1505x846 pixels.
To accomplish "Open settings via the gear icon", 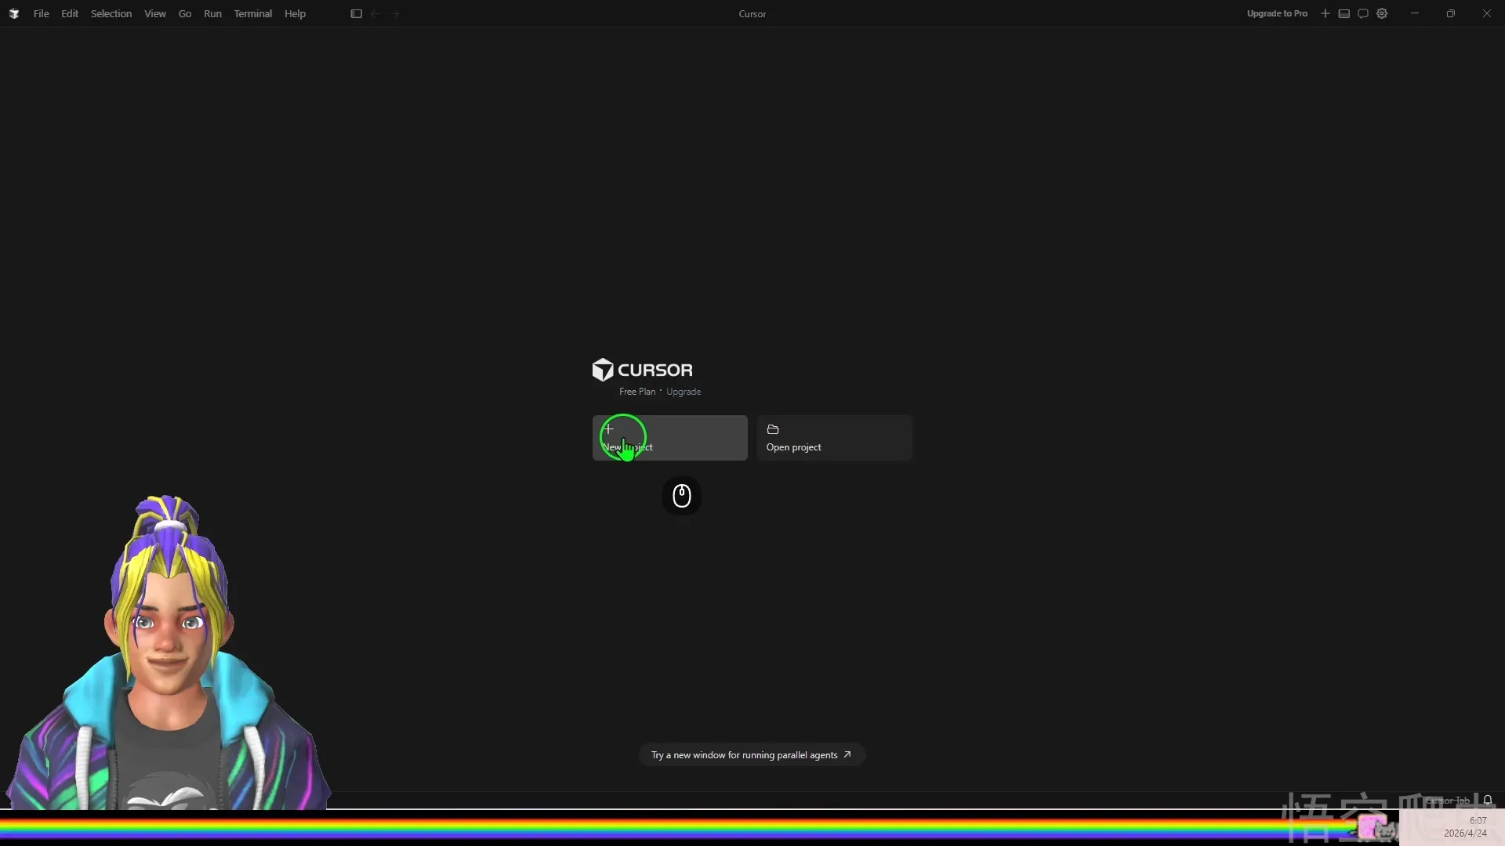I will tap(1382, 13).
